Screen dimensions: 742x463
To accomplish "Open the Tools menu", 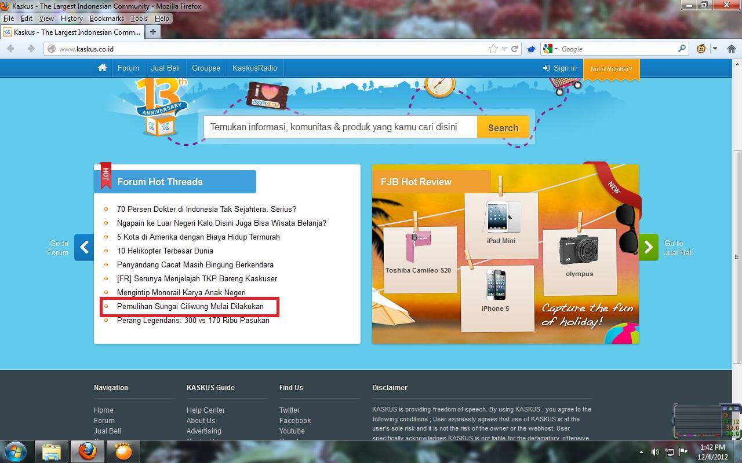I will tap(139, 19).
